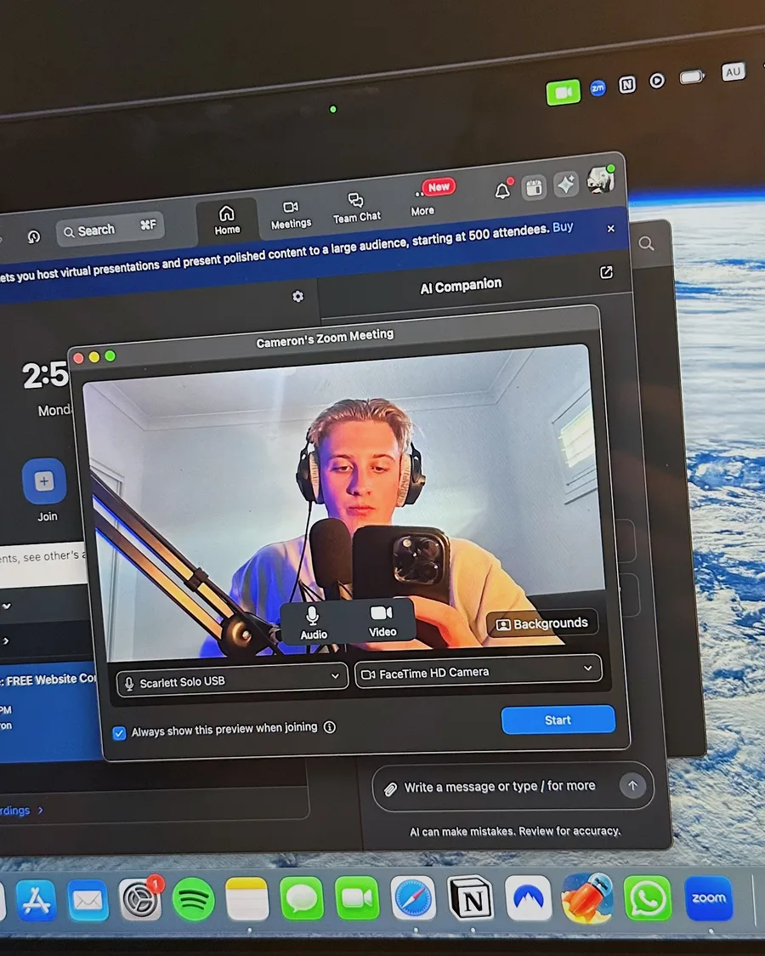Click the Zoom icon in the dock
Image resolution: width=765 pixels, height=956 pixels.
709,898
